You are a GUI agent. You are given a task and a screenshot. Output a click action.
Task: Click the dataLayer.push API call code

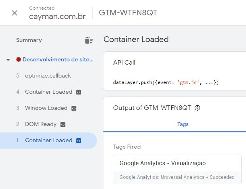click(166, 82)
